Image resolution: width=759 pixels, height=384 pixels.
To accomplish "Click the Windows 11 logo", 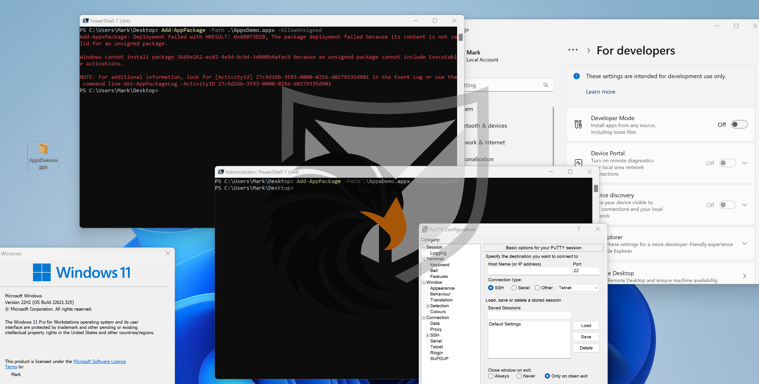I will [x=81, y=272].
